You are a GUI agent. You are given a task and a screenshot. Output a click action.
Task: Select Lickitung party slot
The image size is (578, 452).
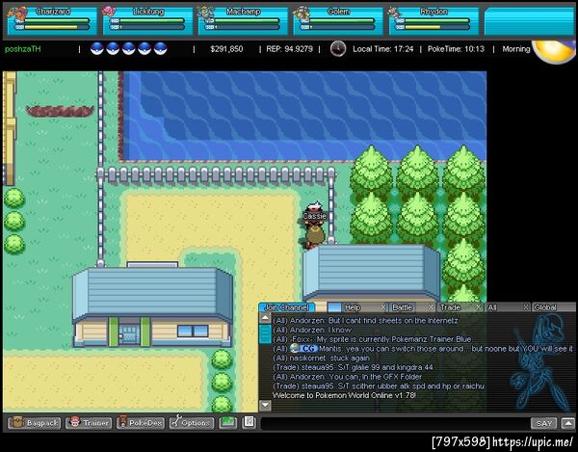tap(147, 21)
